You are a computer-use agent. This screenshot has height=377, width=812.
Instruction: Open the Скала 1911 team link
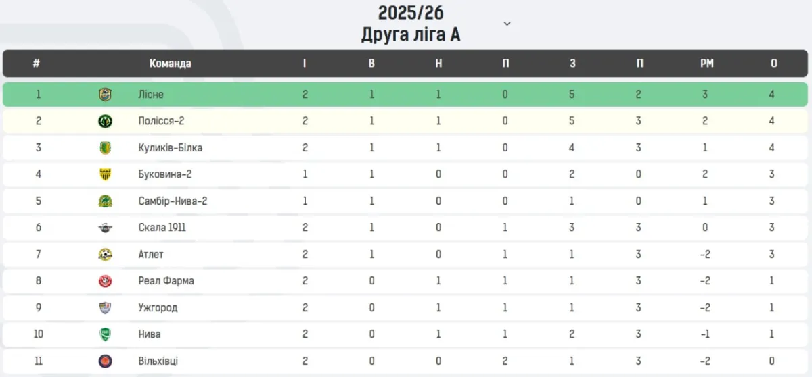point(162,228)
